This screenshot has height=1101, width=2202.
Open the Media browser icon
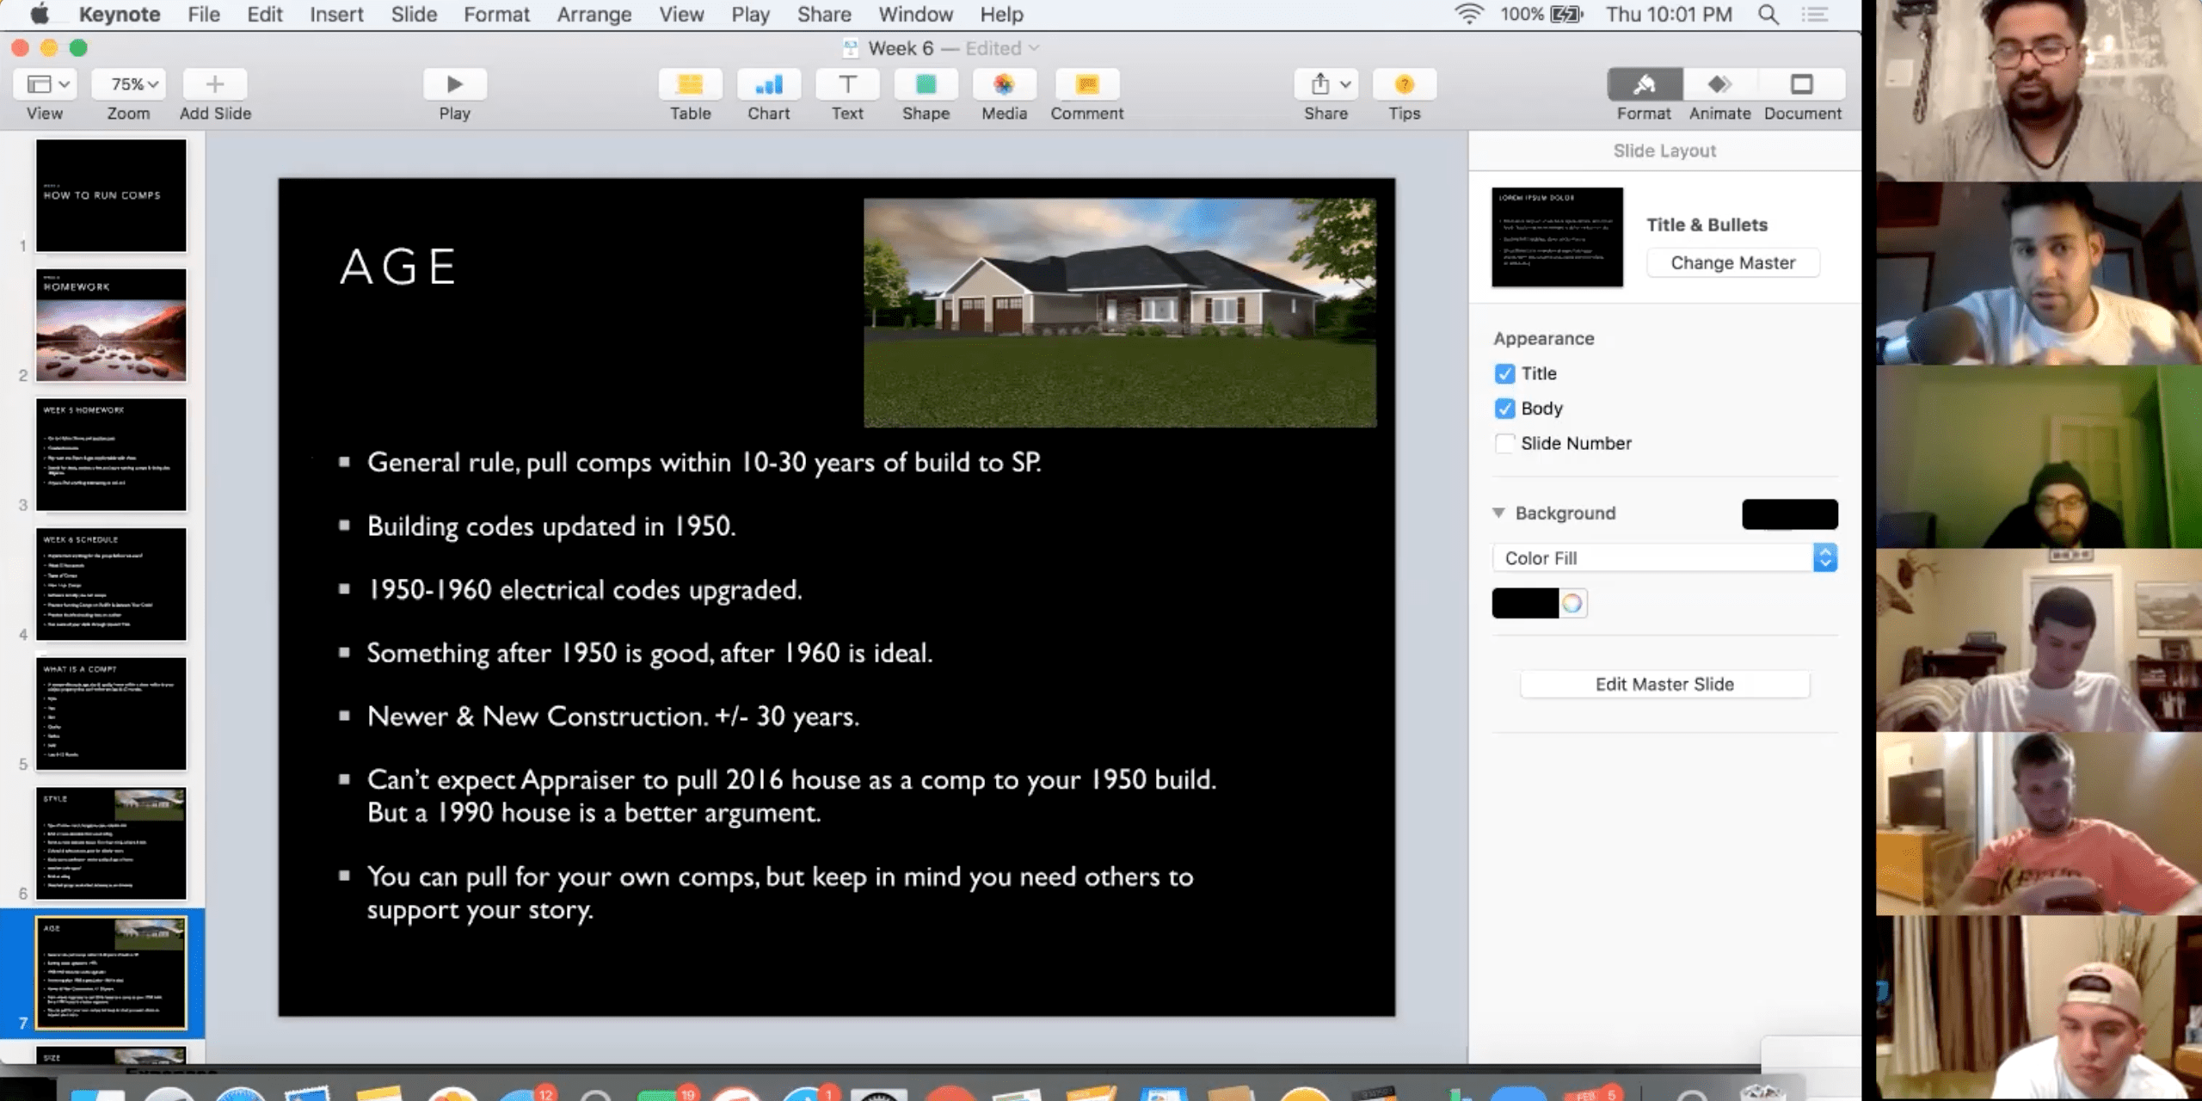pyautogui.click(x=1004, y=84)
